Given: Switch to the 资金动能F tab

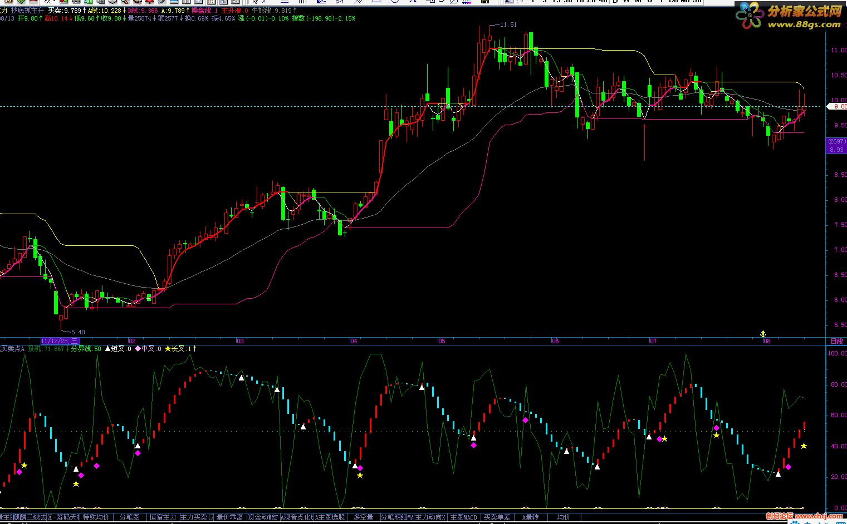Looking at the screenshot, I should [x=263, y=517].
